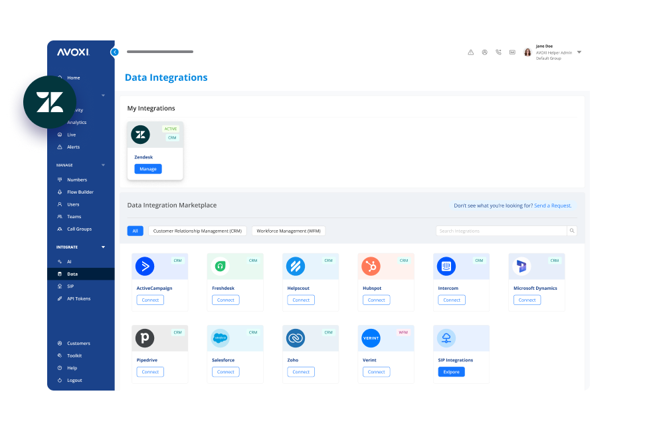Collapse the INTEGRATE section

(102, 247)
